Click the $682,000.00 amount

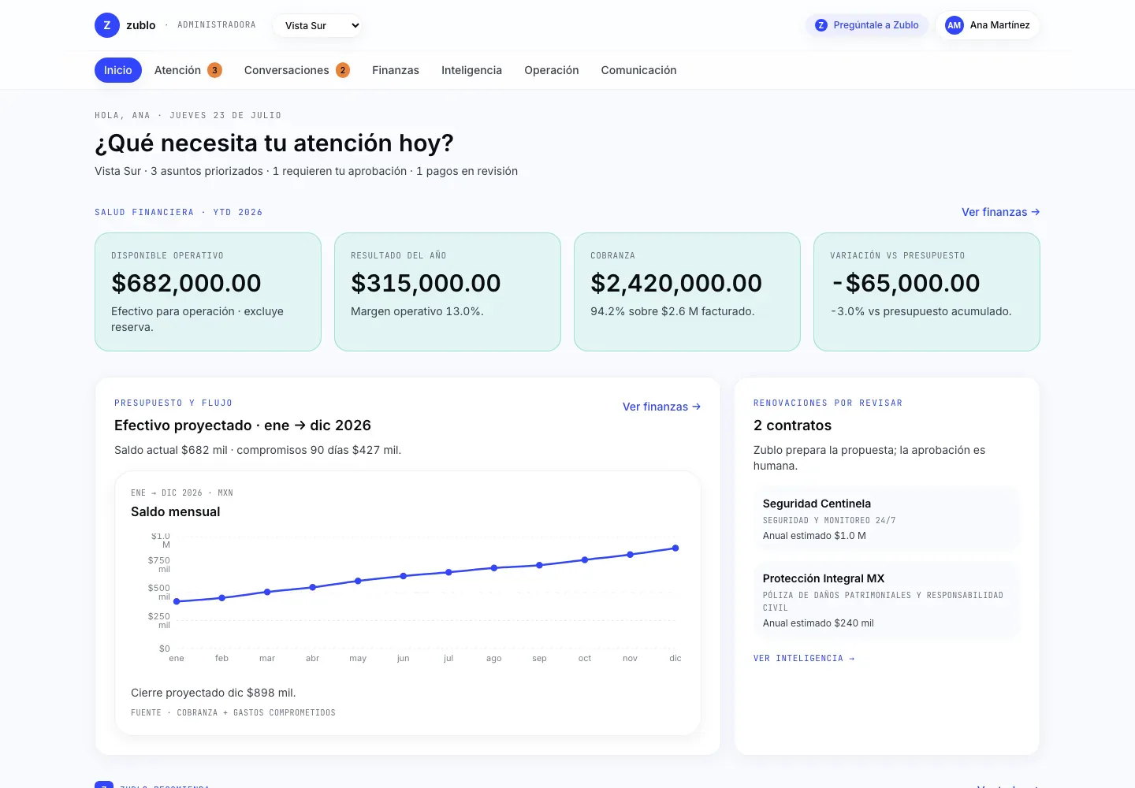[186, 283]
